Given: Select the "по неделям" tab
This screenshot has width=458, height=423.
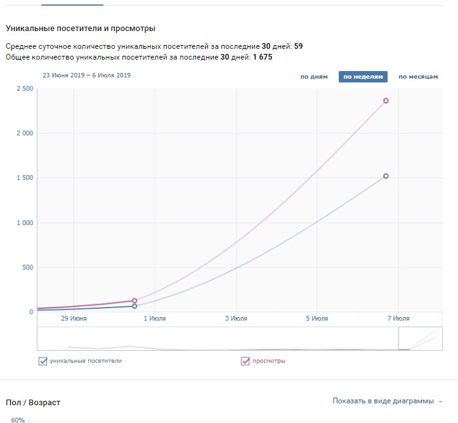Looking at the screenshot, I should (363, 77).
